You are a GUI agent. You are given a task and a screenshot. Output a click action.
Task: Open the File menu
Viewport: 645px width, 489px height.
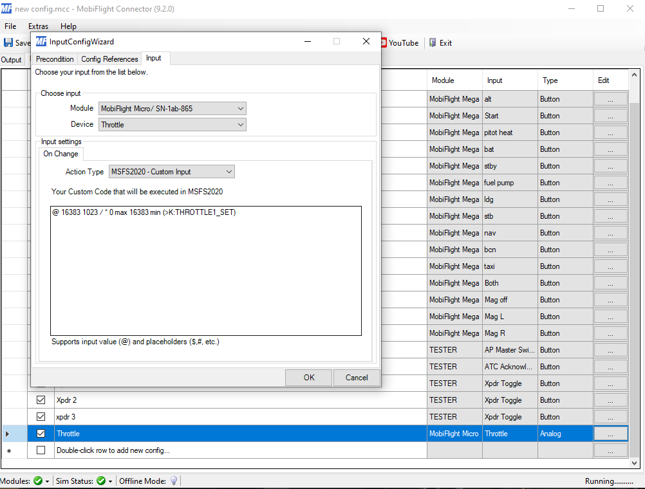click(10, 26)
